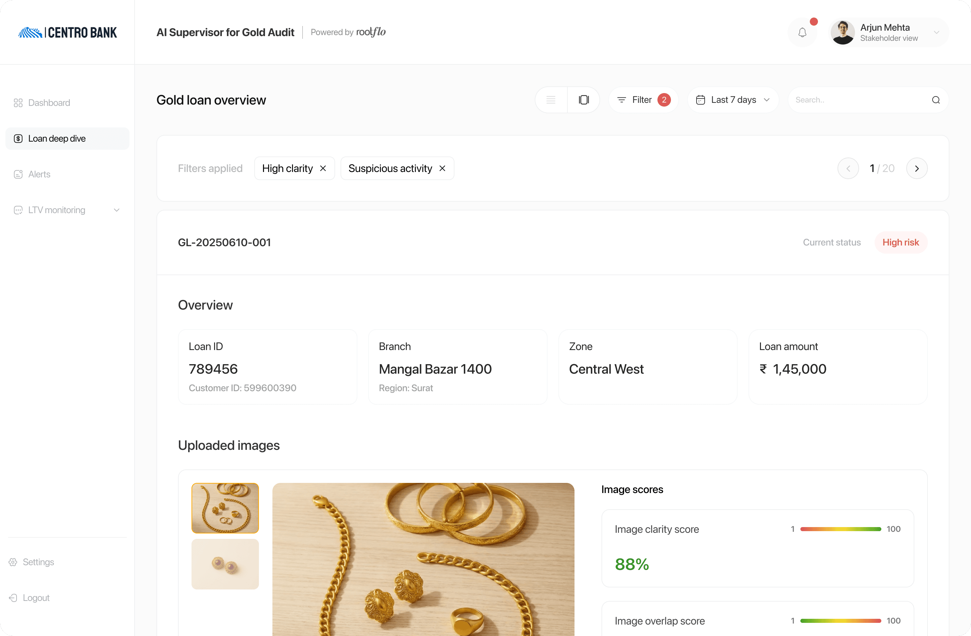Go to the next loan record
The image size is (971, 636).
tap(917, 169)
